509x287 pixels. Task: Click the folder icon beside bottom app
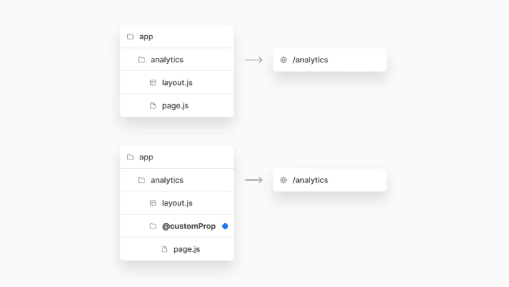point(130,157)
